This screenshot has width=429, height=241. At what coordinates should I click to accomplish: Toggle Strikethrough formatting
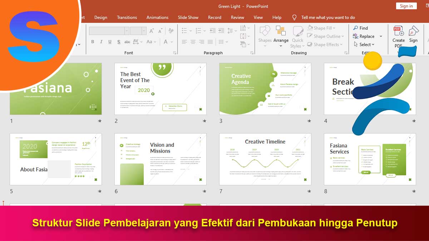(127, 42)
